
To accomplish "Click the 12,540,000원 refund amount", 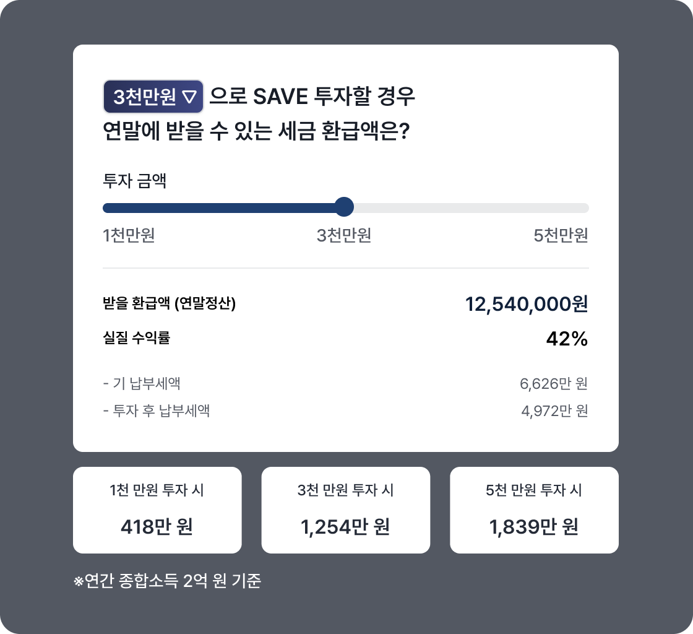I will pyautogui.click(x=527, y=304).
